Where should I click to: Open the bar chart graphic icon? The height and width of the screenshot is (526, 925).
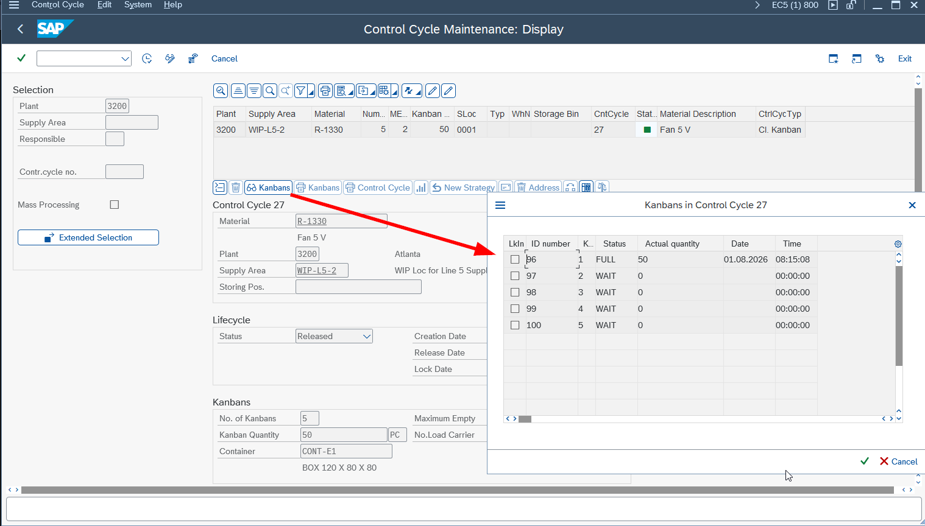pos(421,188)
